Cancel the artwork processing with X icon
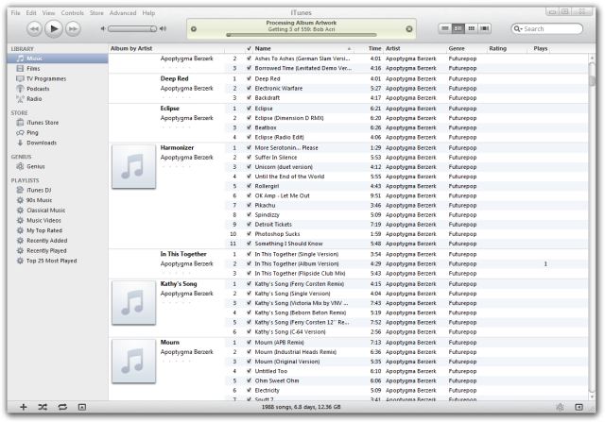 click(x=409, y=29)
